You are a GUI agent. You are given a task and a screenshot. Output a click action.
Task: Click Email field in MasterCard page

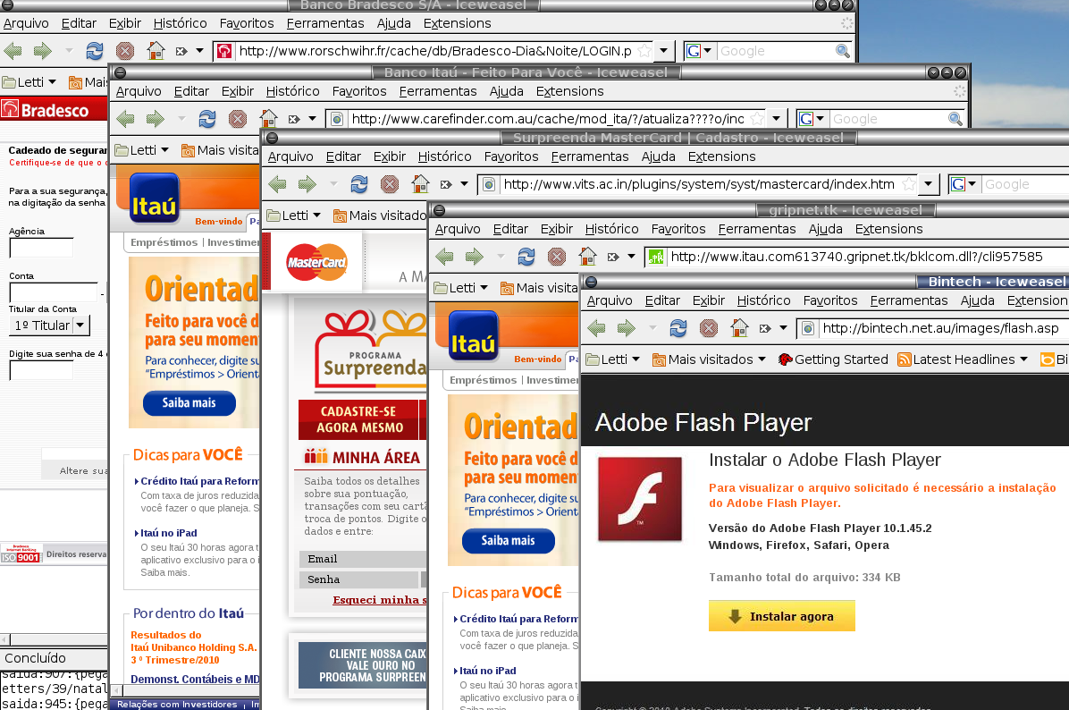[x=363, y=559]
